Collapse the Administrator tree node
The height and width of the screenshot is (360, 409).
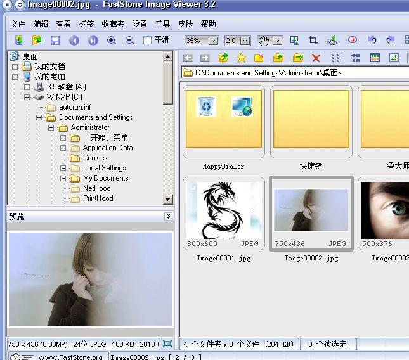pyautogui.click(x=51, y=128)
